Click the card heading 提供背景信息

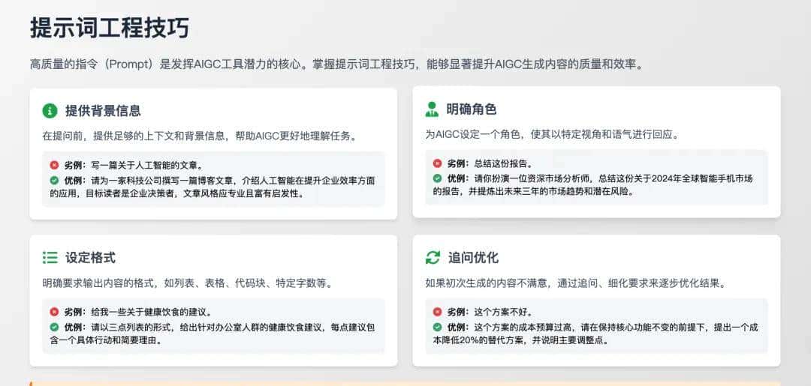(x=103, y=110)
